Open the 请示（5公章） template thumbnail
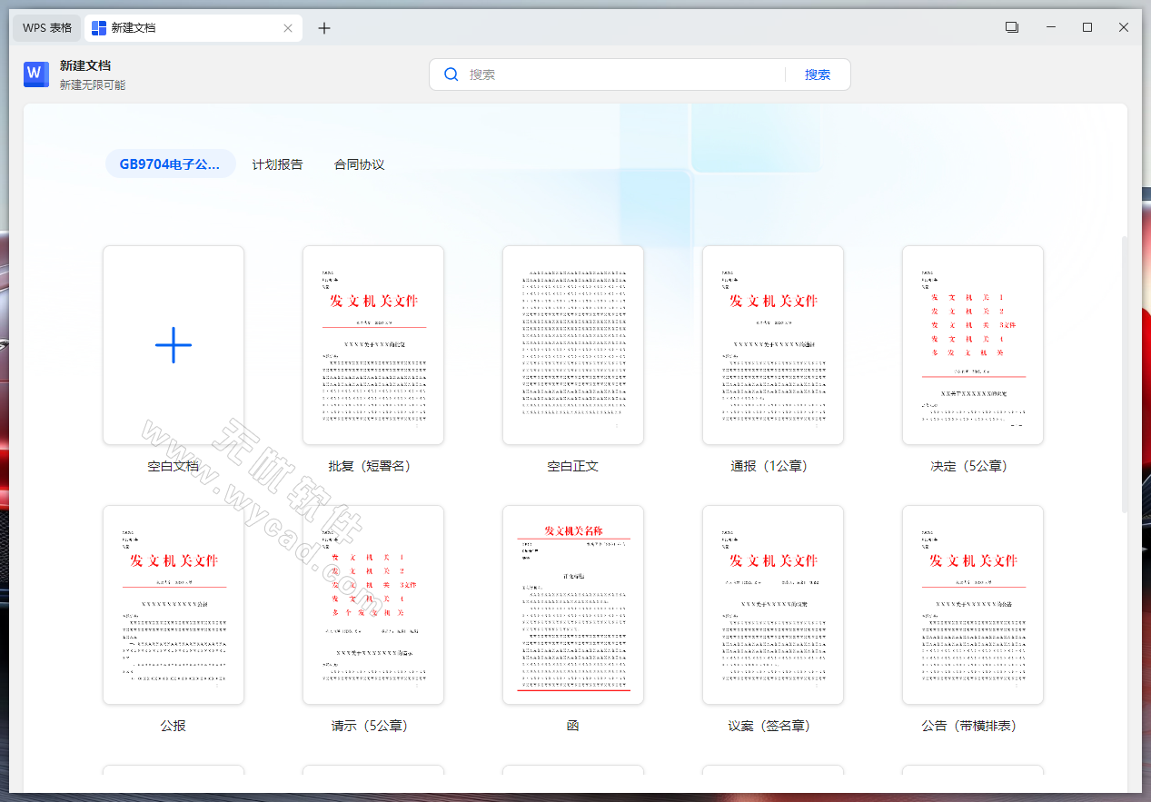This screenshot has height=802, width=1151. (x=373, y=605)
